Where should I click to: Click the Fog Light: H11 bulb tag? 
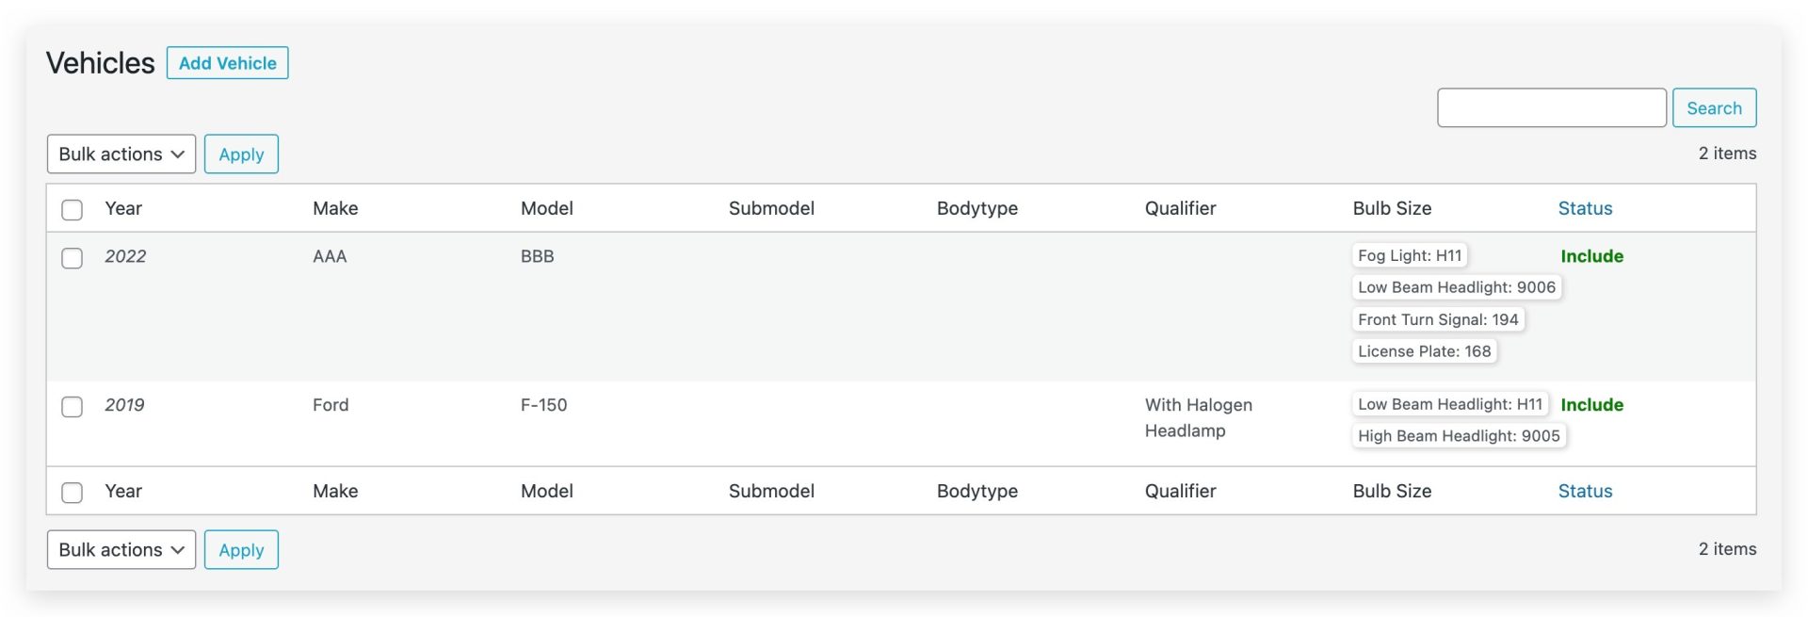1410,255
